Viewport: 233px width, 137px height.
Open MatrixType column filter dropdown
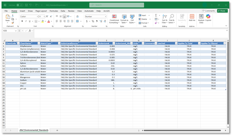click(x=59, y=43)
